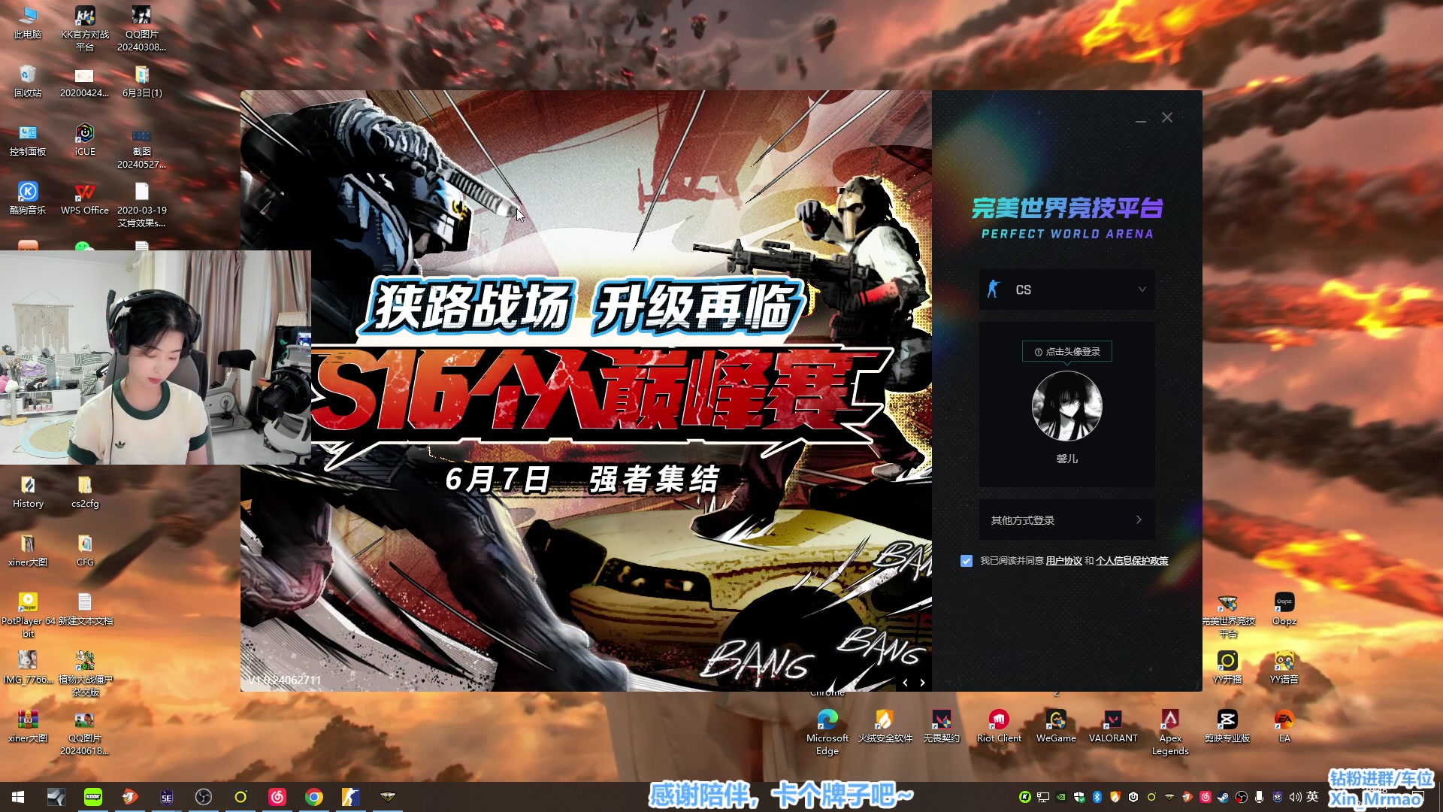The width and height of the screenshot is (1443, 812).
Task: Launch VALORANT desktop shortcut
Action: click(1113, 726)
